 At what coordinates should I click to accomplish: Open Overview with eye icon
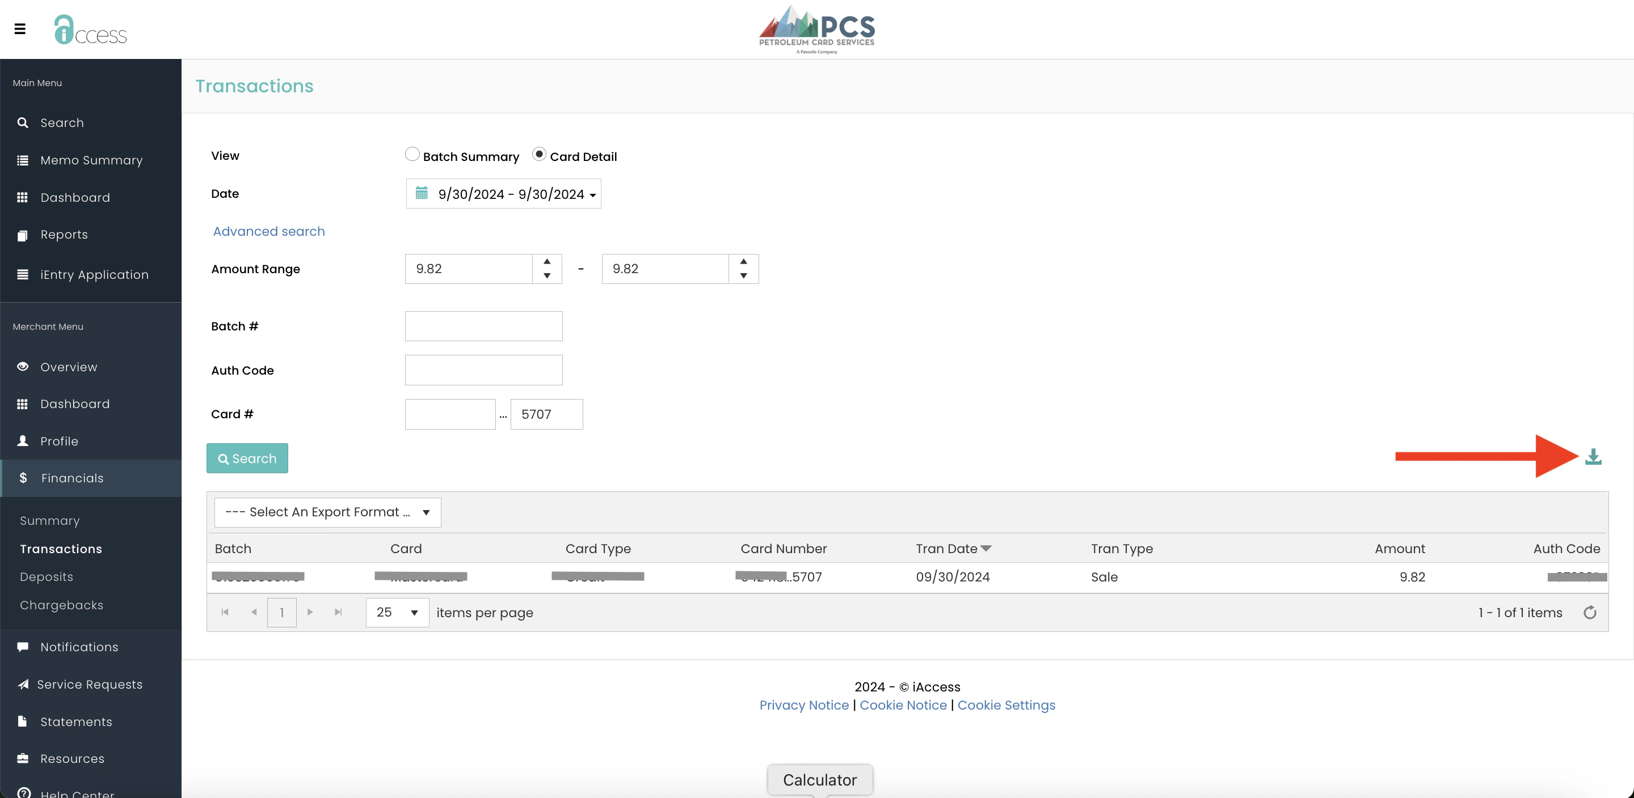(69, 367)
